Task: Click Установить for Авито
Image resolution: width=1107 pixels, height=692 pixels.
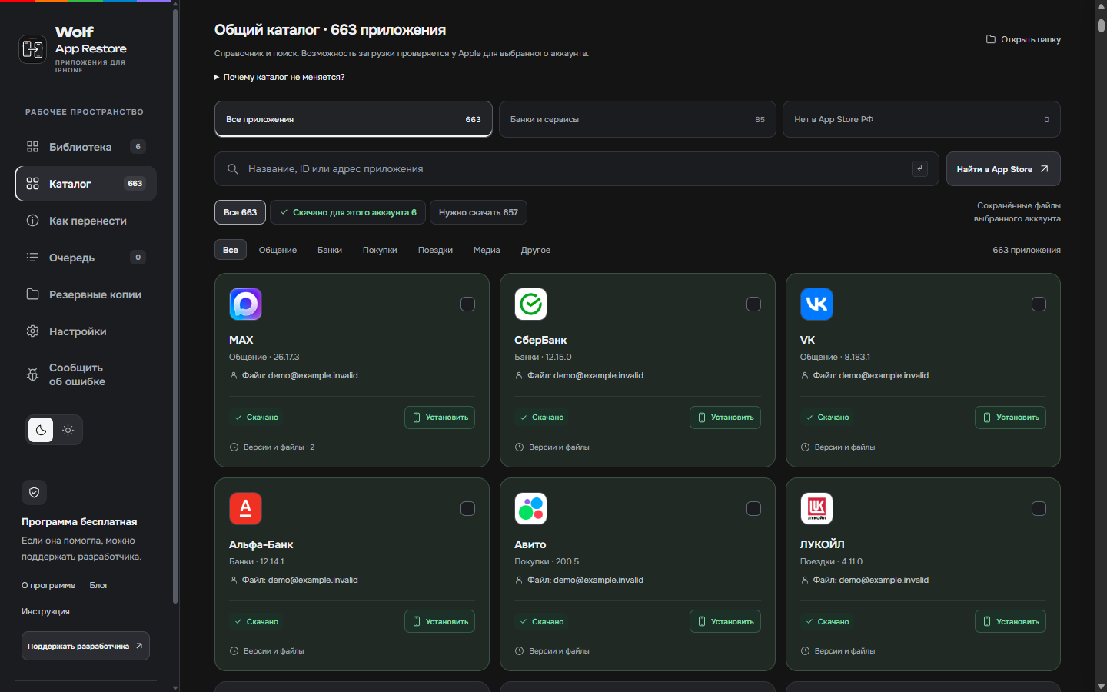Action: click(x=725, y=621)
